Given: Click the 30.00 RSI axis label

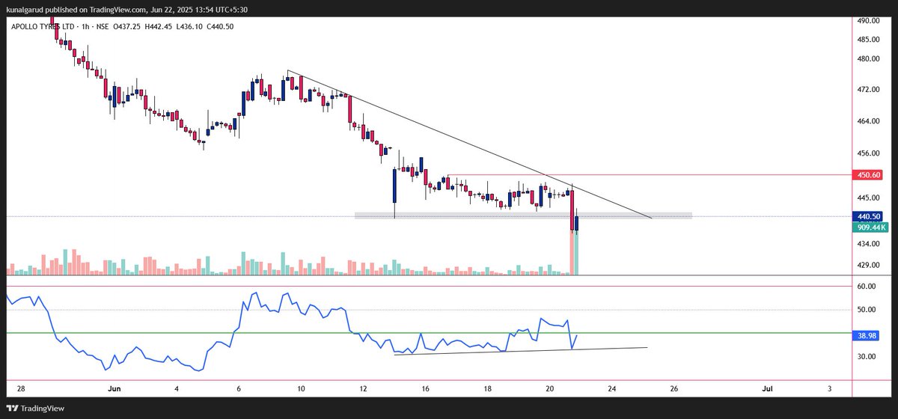Looking at the screenshot, I should [x=867, y=357].
